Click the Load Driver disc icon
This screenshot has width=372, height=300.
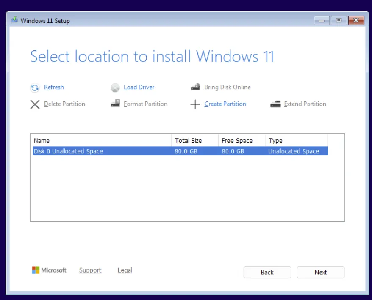pyautogui.click(x=115, y=88)
